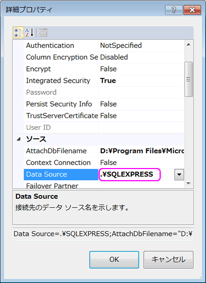206x283 pixels.
Task: Select the Authentication property row
Action: 104,46
